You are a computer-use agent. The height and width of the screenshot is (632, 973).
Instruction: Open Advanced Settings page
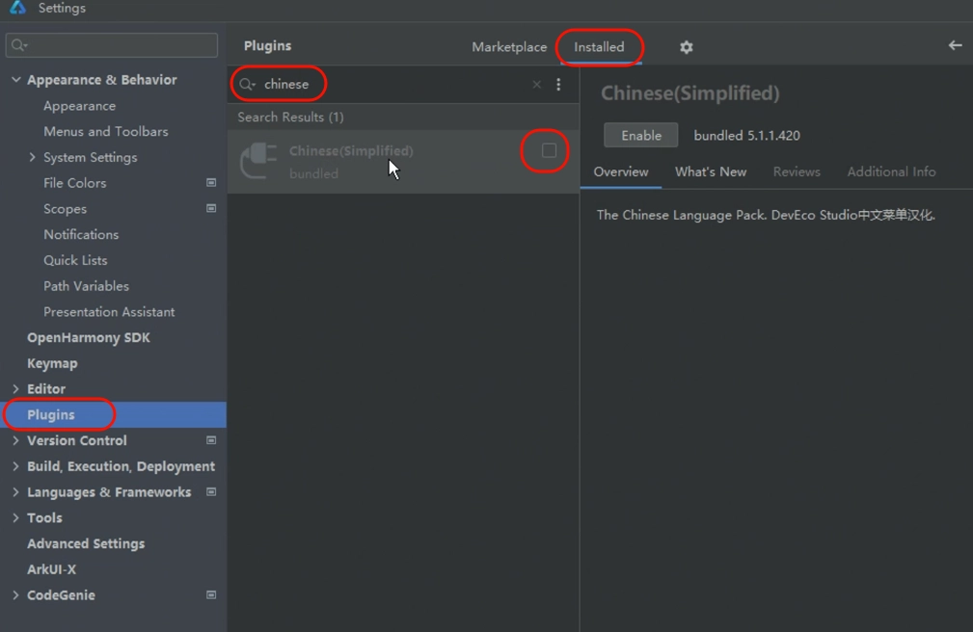86,543
